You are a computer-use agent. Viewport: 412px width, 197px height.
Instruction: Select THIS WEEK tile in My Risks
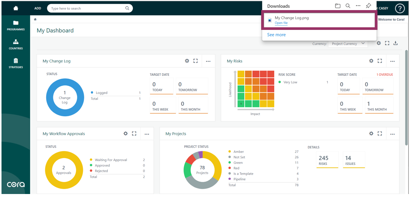[x=350, y=105]
